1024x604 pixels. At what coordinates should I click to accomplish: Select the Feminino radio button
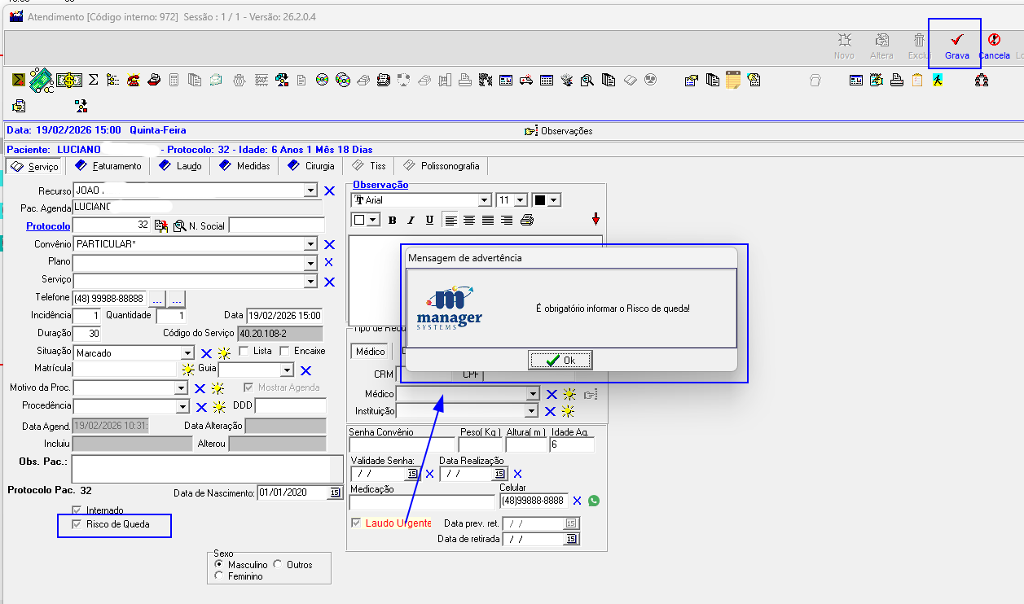[218, 576]
